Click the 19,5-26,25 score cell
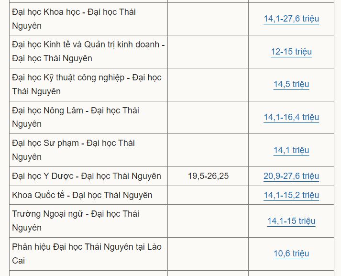Image resolution: width=341 pixels, height=276 pixels. point(208,176)
